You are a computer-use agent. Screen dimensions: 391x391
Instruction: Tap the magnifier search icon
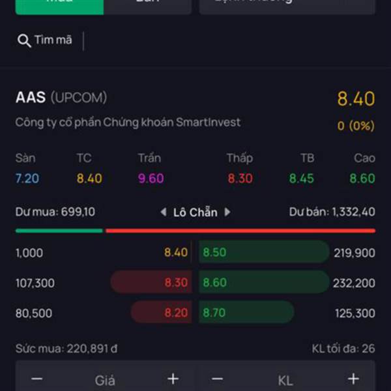point(24,40)
